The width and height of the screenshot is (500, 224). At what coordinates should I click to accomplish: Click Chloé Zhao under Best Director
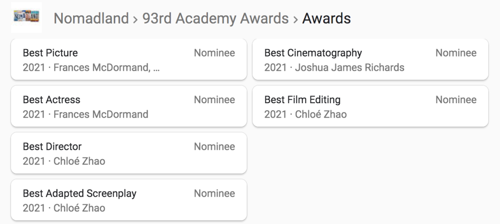79,161
